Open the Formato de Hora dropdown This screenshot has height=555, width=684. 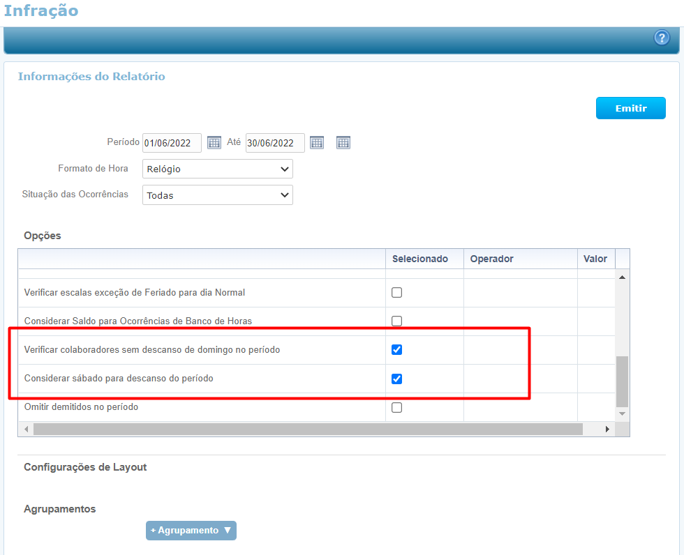click(218, 169)
